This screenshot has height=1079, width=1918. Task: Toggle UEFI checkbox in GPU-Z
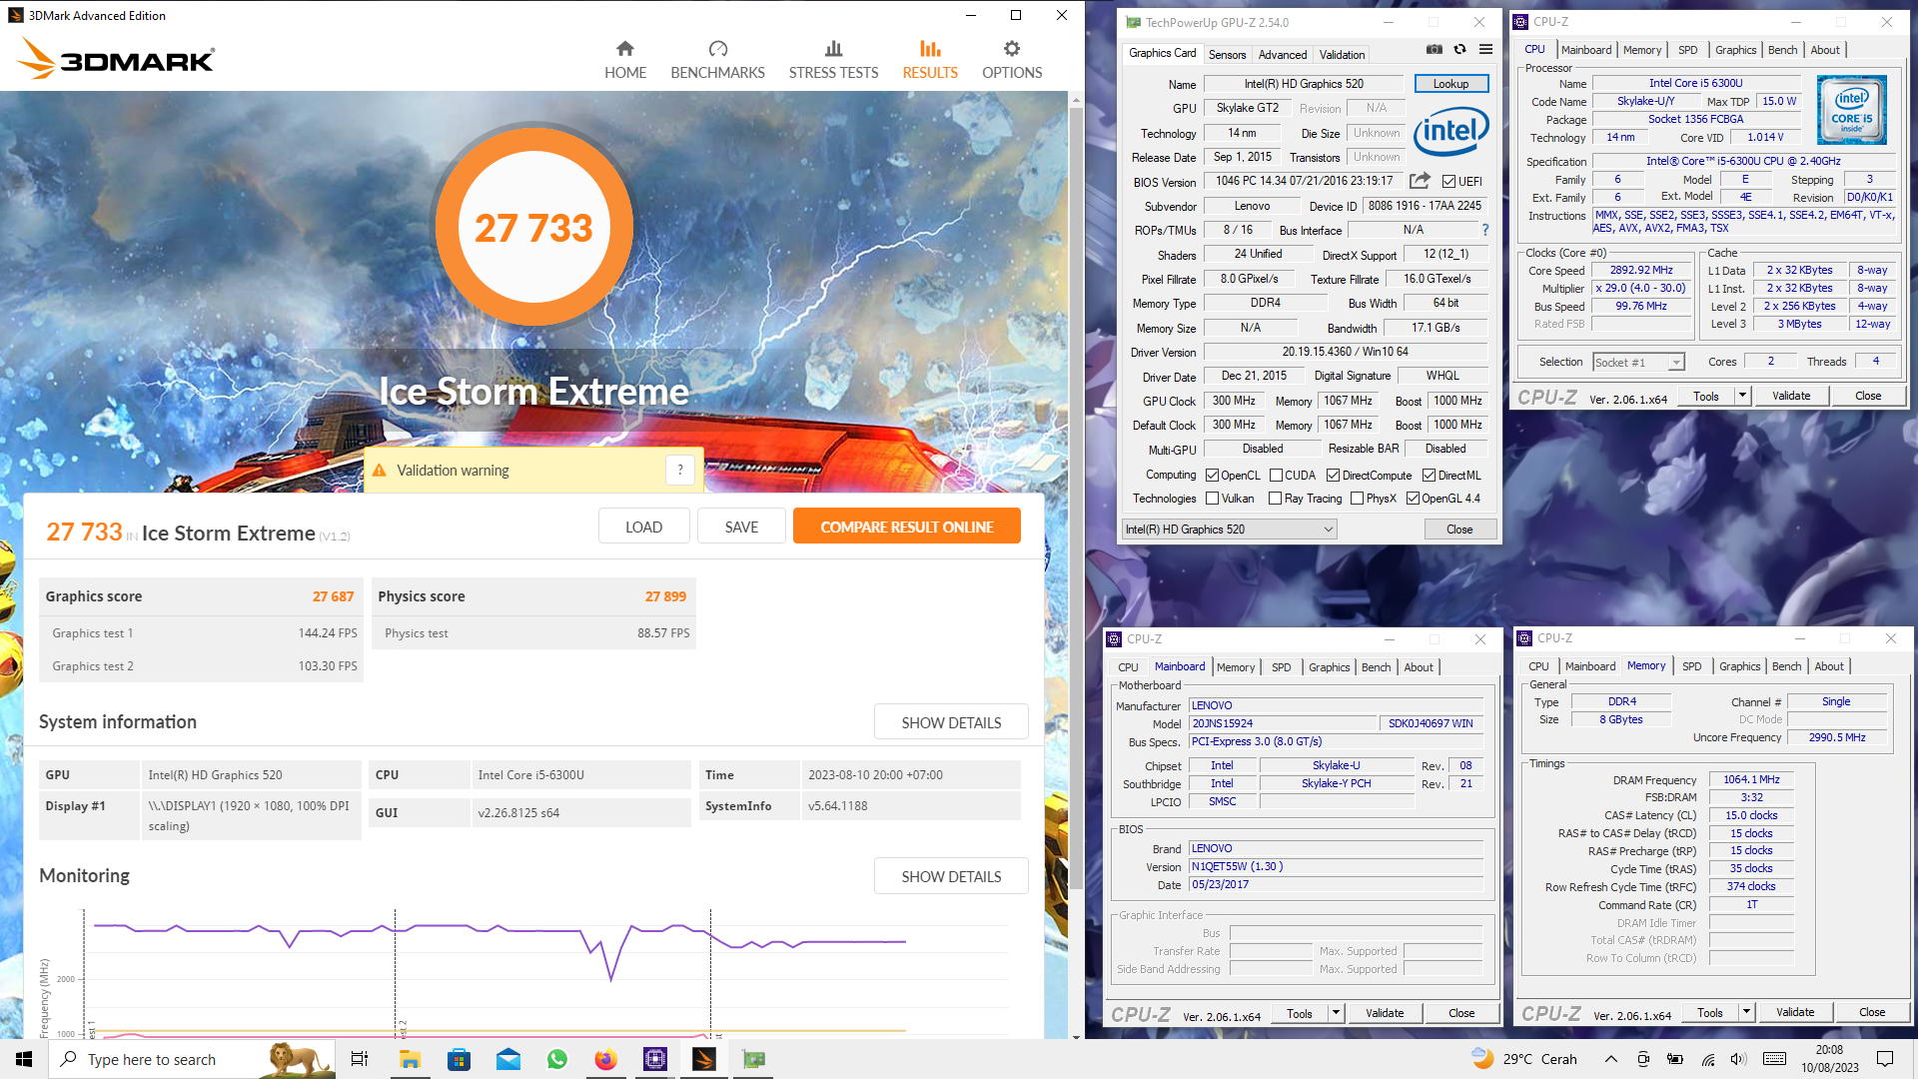coord(1448,182)
